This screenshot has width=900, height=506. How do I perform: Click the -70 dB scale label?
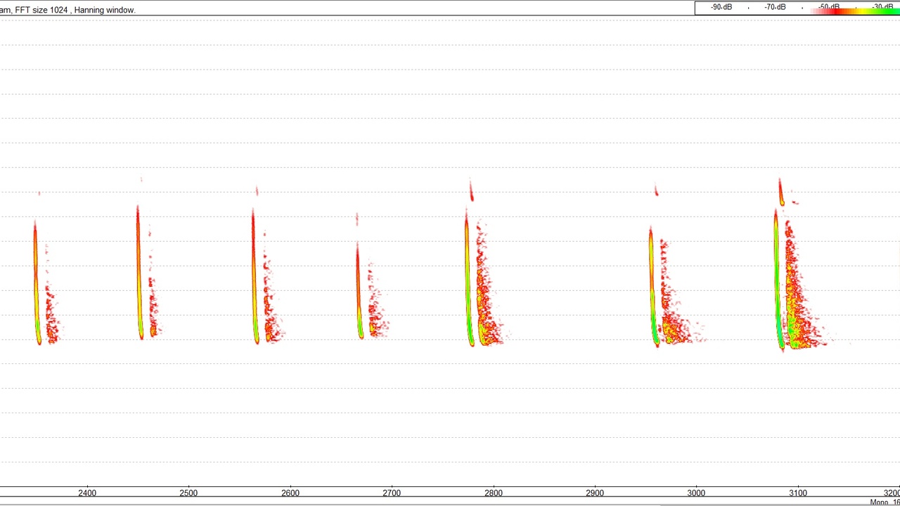(773, 7)
